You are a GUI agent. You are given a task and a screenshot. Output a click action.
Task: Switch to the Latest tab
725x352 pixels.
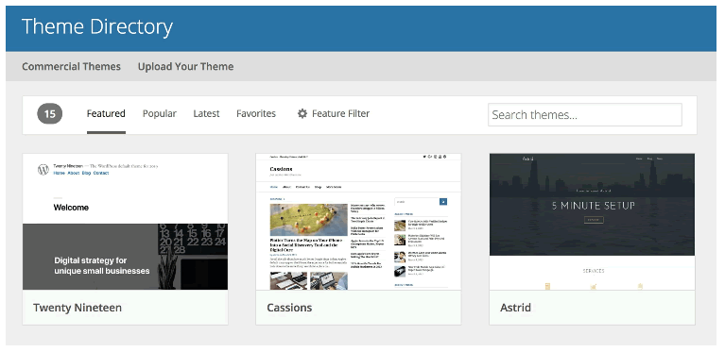(206, 113)
